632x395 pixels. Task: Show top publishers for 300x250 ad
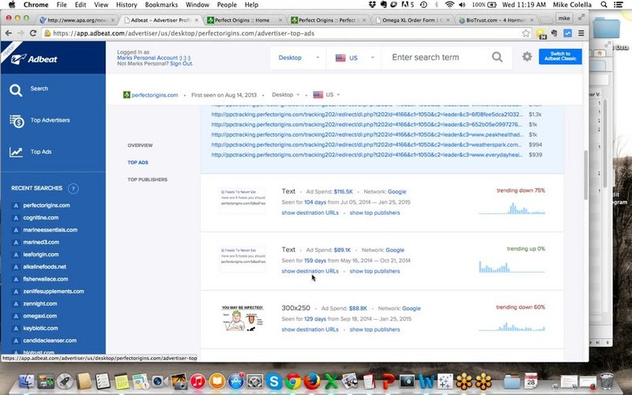(374, 329)
